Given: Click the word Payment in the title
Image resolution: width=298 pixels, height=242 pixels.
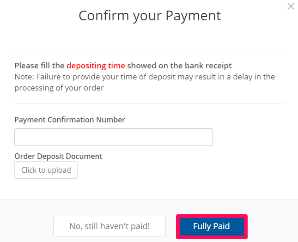Looking at the screenshot, I should point(193,16).
